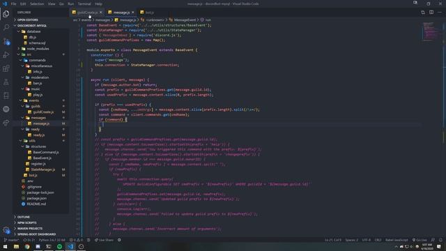Collapse the commands folder
Viewport: 446px width, 251px height.
(37, 61)
